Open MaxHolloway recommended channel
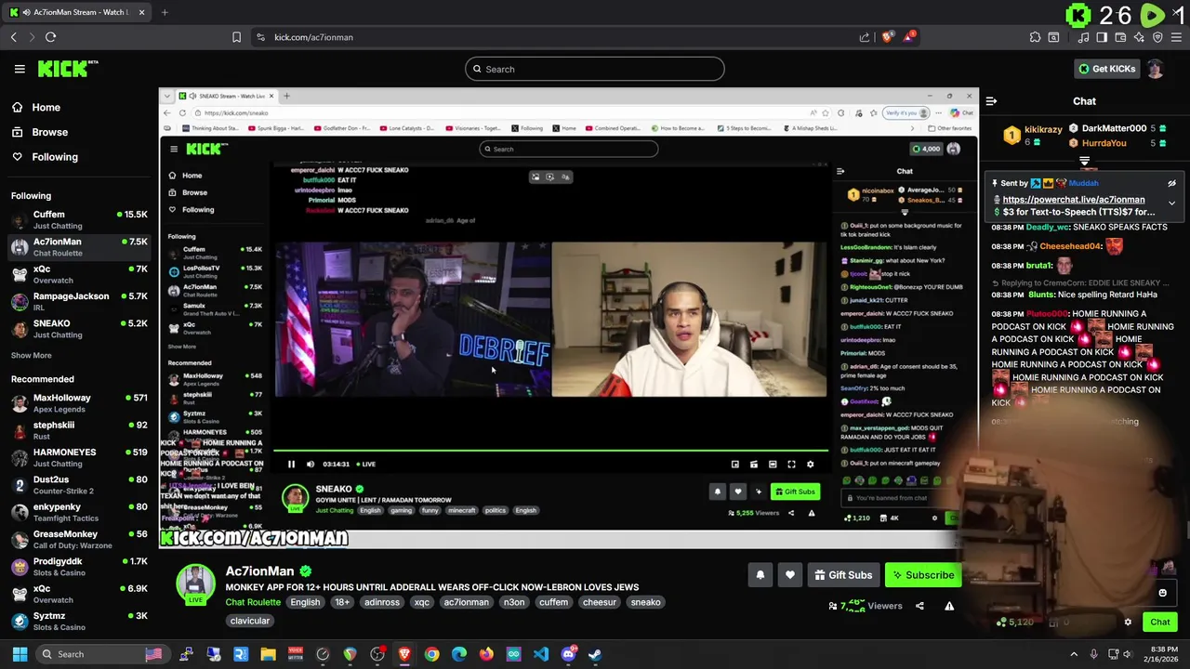Image resolution: width=1190 pixels, height=669 pixels. click(x=79, y=402)
